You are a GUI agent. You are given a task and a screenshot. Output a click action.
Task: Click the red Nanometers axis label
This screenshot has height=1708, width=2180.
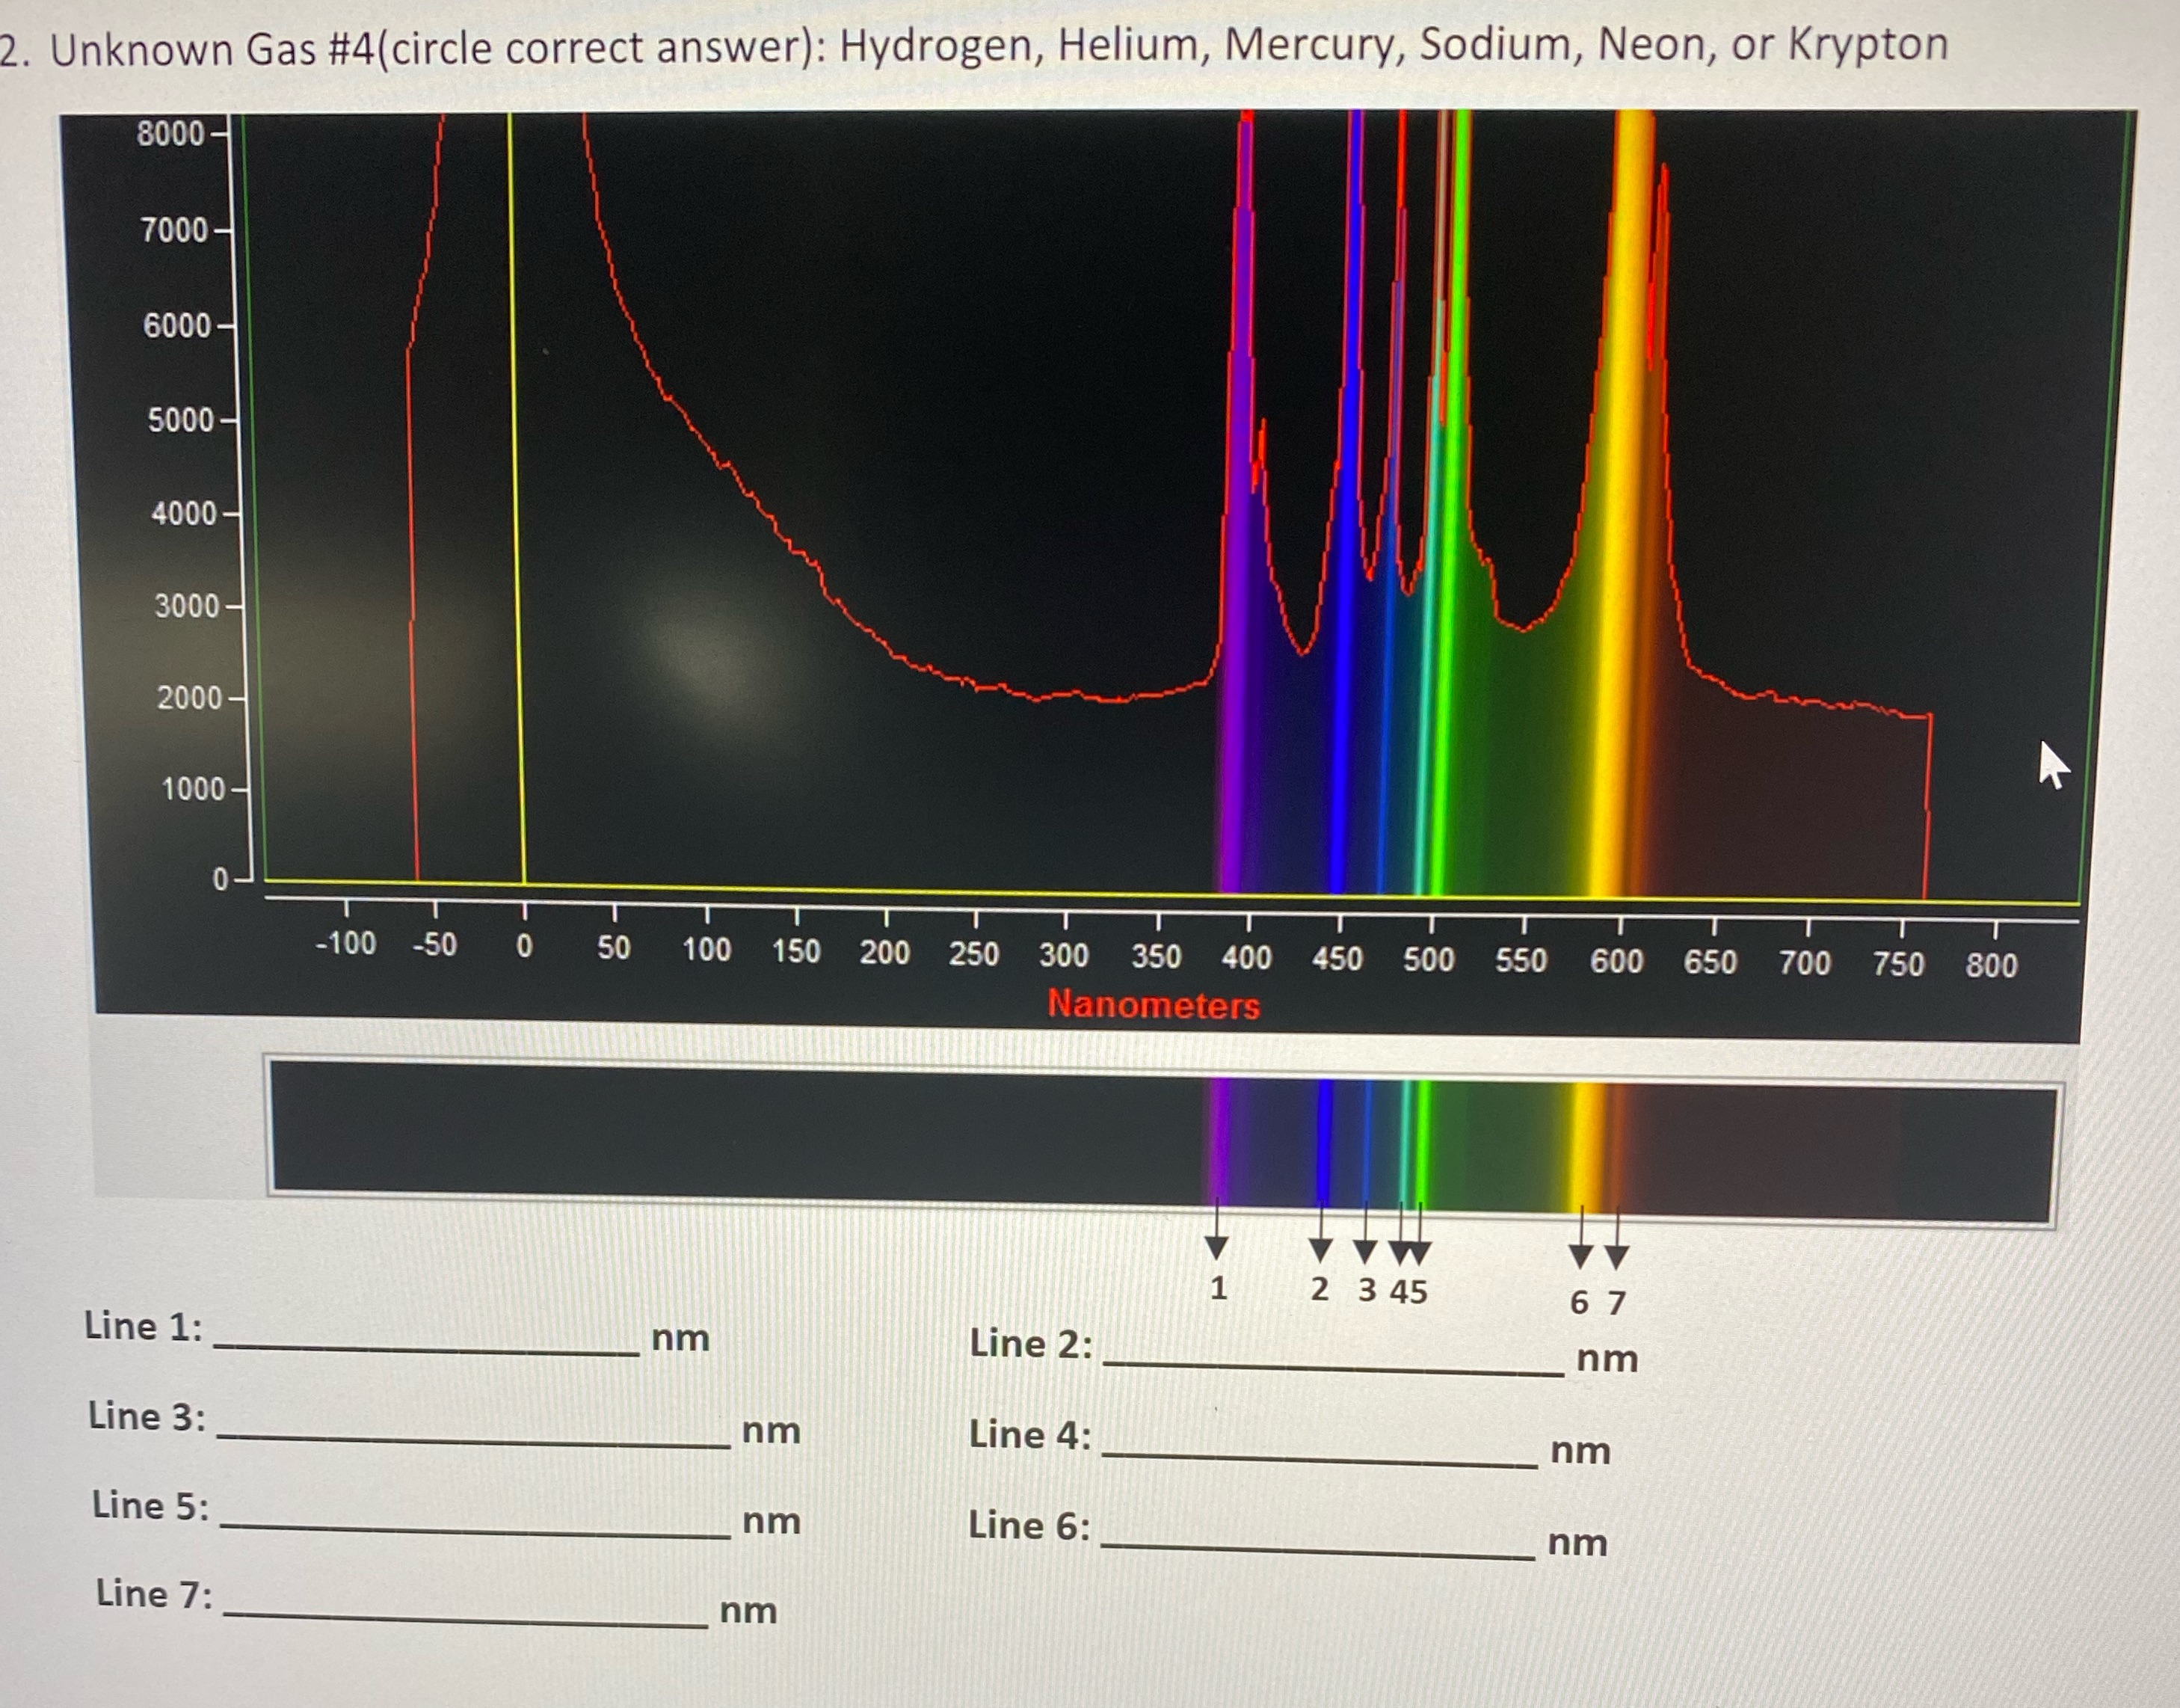[x=1154, y=1004]
